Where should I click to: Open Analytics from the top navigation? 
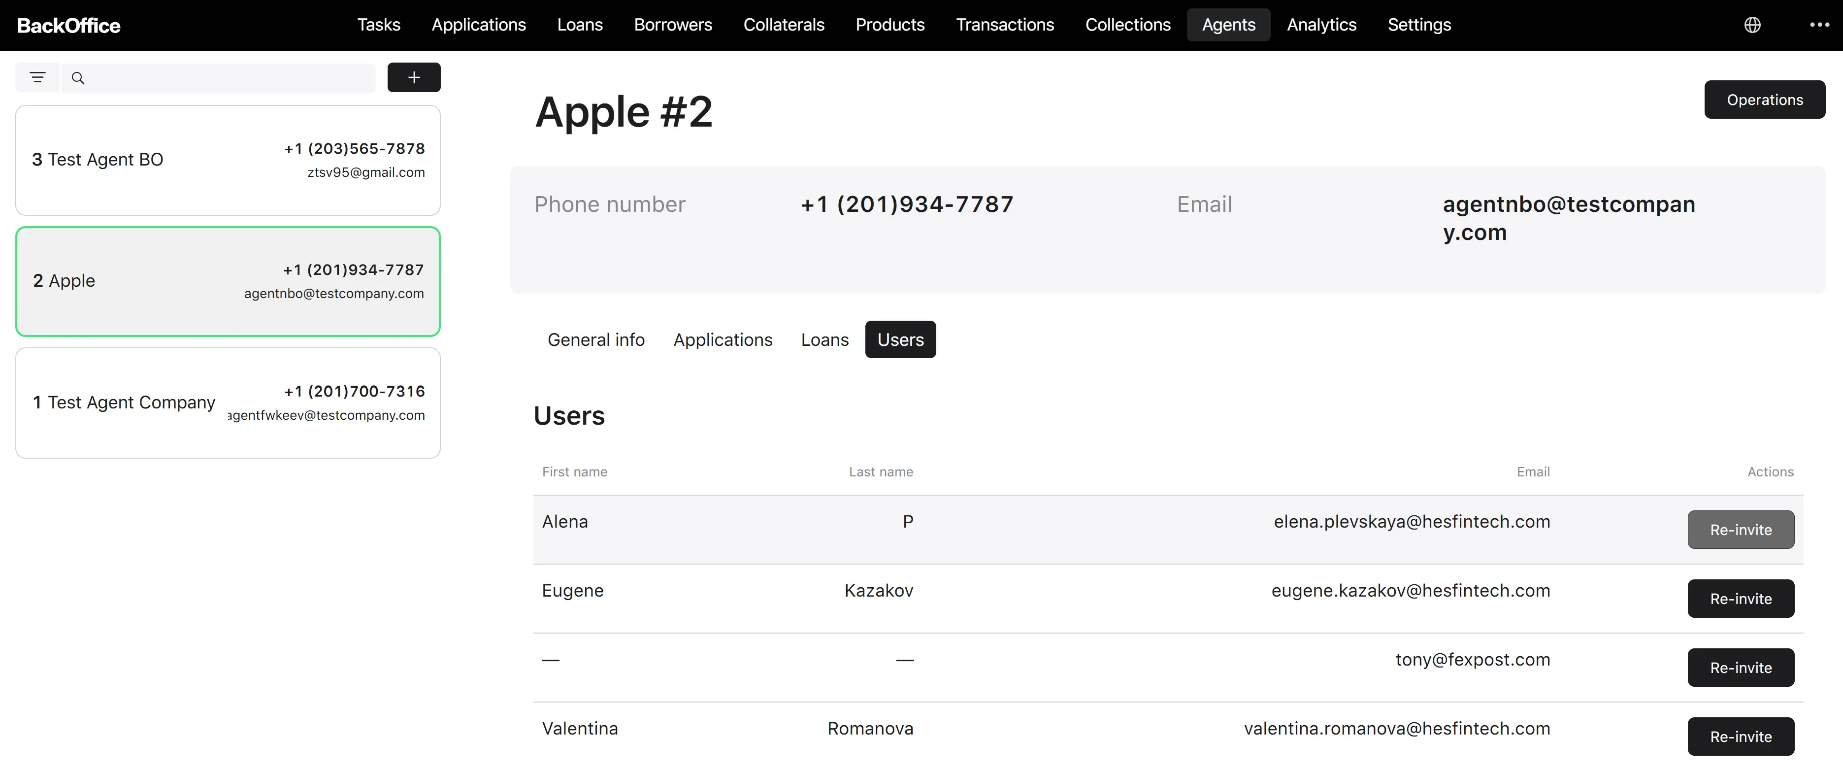[1321, 25]
